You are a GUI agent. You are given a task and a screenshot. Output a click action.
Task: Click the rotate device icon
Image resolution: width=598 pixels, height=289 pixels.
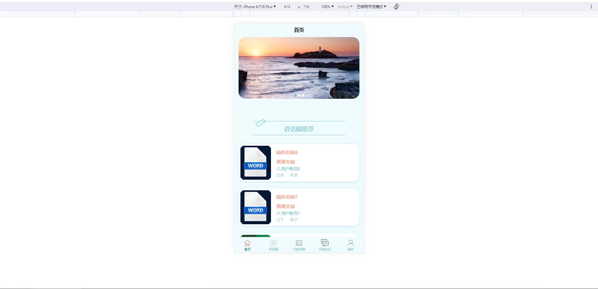[396, 7]
